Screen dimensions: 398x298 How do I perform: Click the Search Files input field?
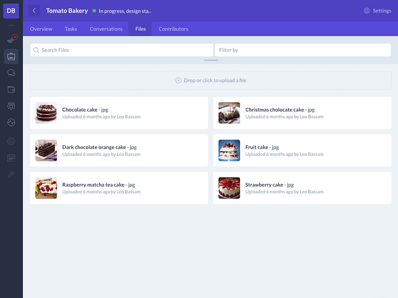tap(121, 50)
